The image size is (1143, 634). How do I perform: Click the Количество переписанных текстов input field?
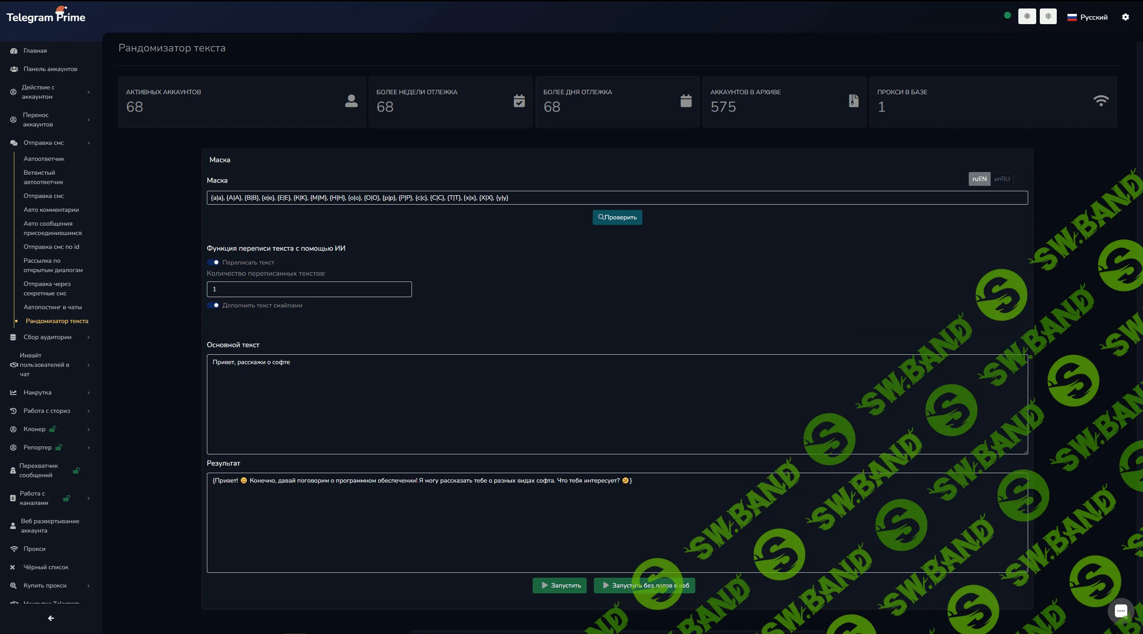click(309, 289)
